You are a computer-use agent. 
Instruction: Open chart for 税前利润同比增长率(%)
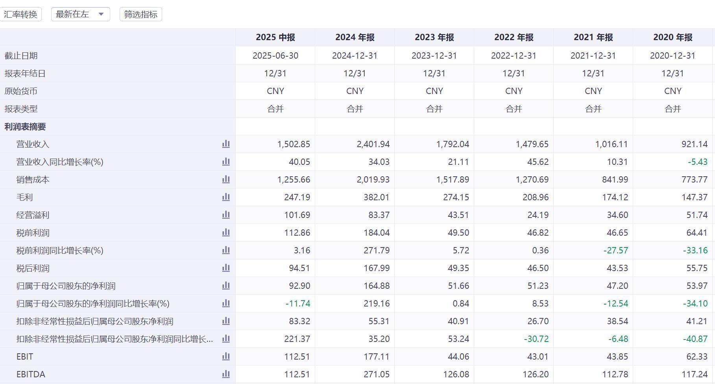pos(226,250)
